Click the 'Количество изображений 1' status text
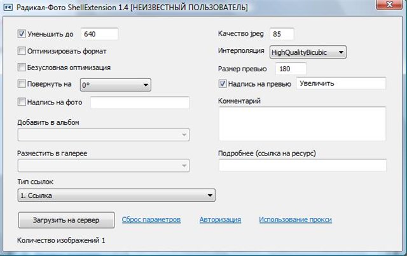The width and height of the screenshot is (407, 256). [x=61, y=241]
